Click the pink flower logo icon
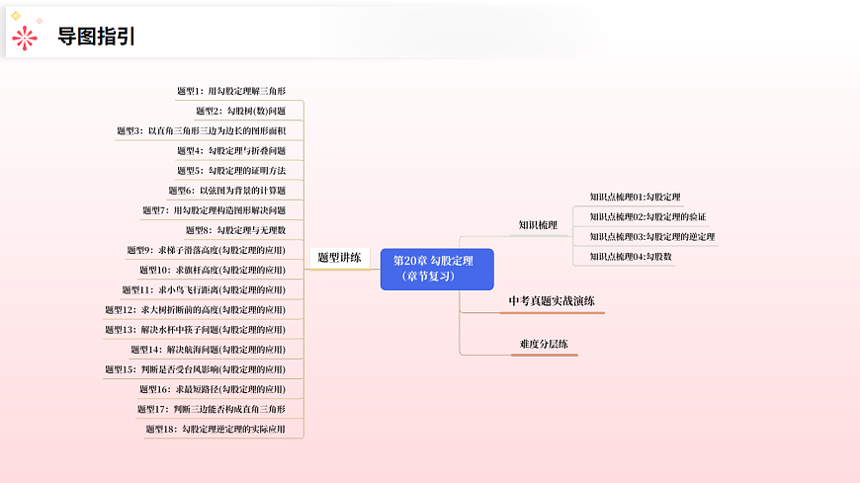The height and width of the screenshot is (483, 860). tap(25, 36)
